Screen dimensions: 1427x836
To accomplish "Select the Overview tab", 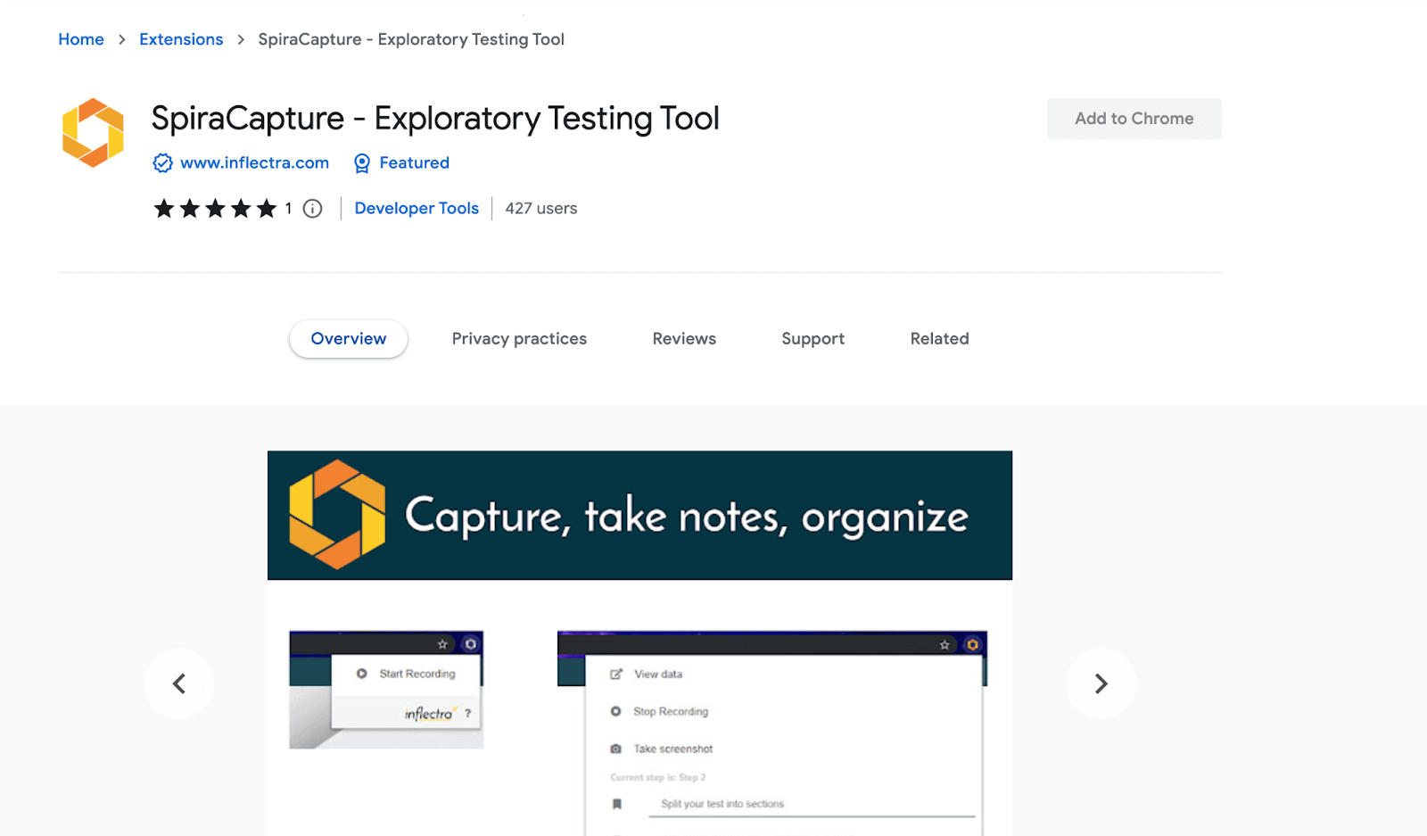I will 348,338.
